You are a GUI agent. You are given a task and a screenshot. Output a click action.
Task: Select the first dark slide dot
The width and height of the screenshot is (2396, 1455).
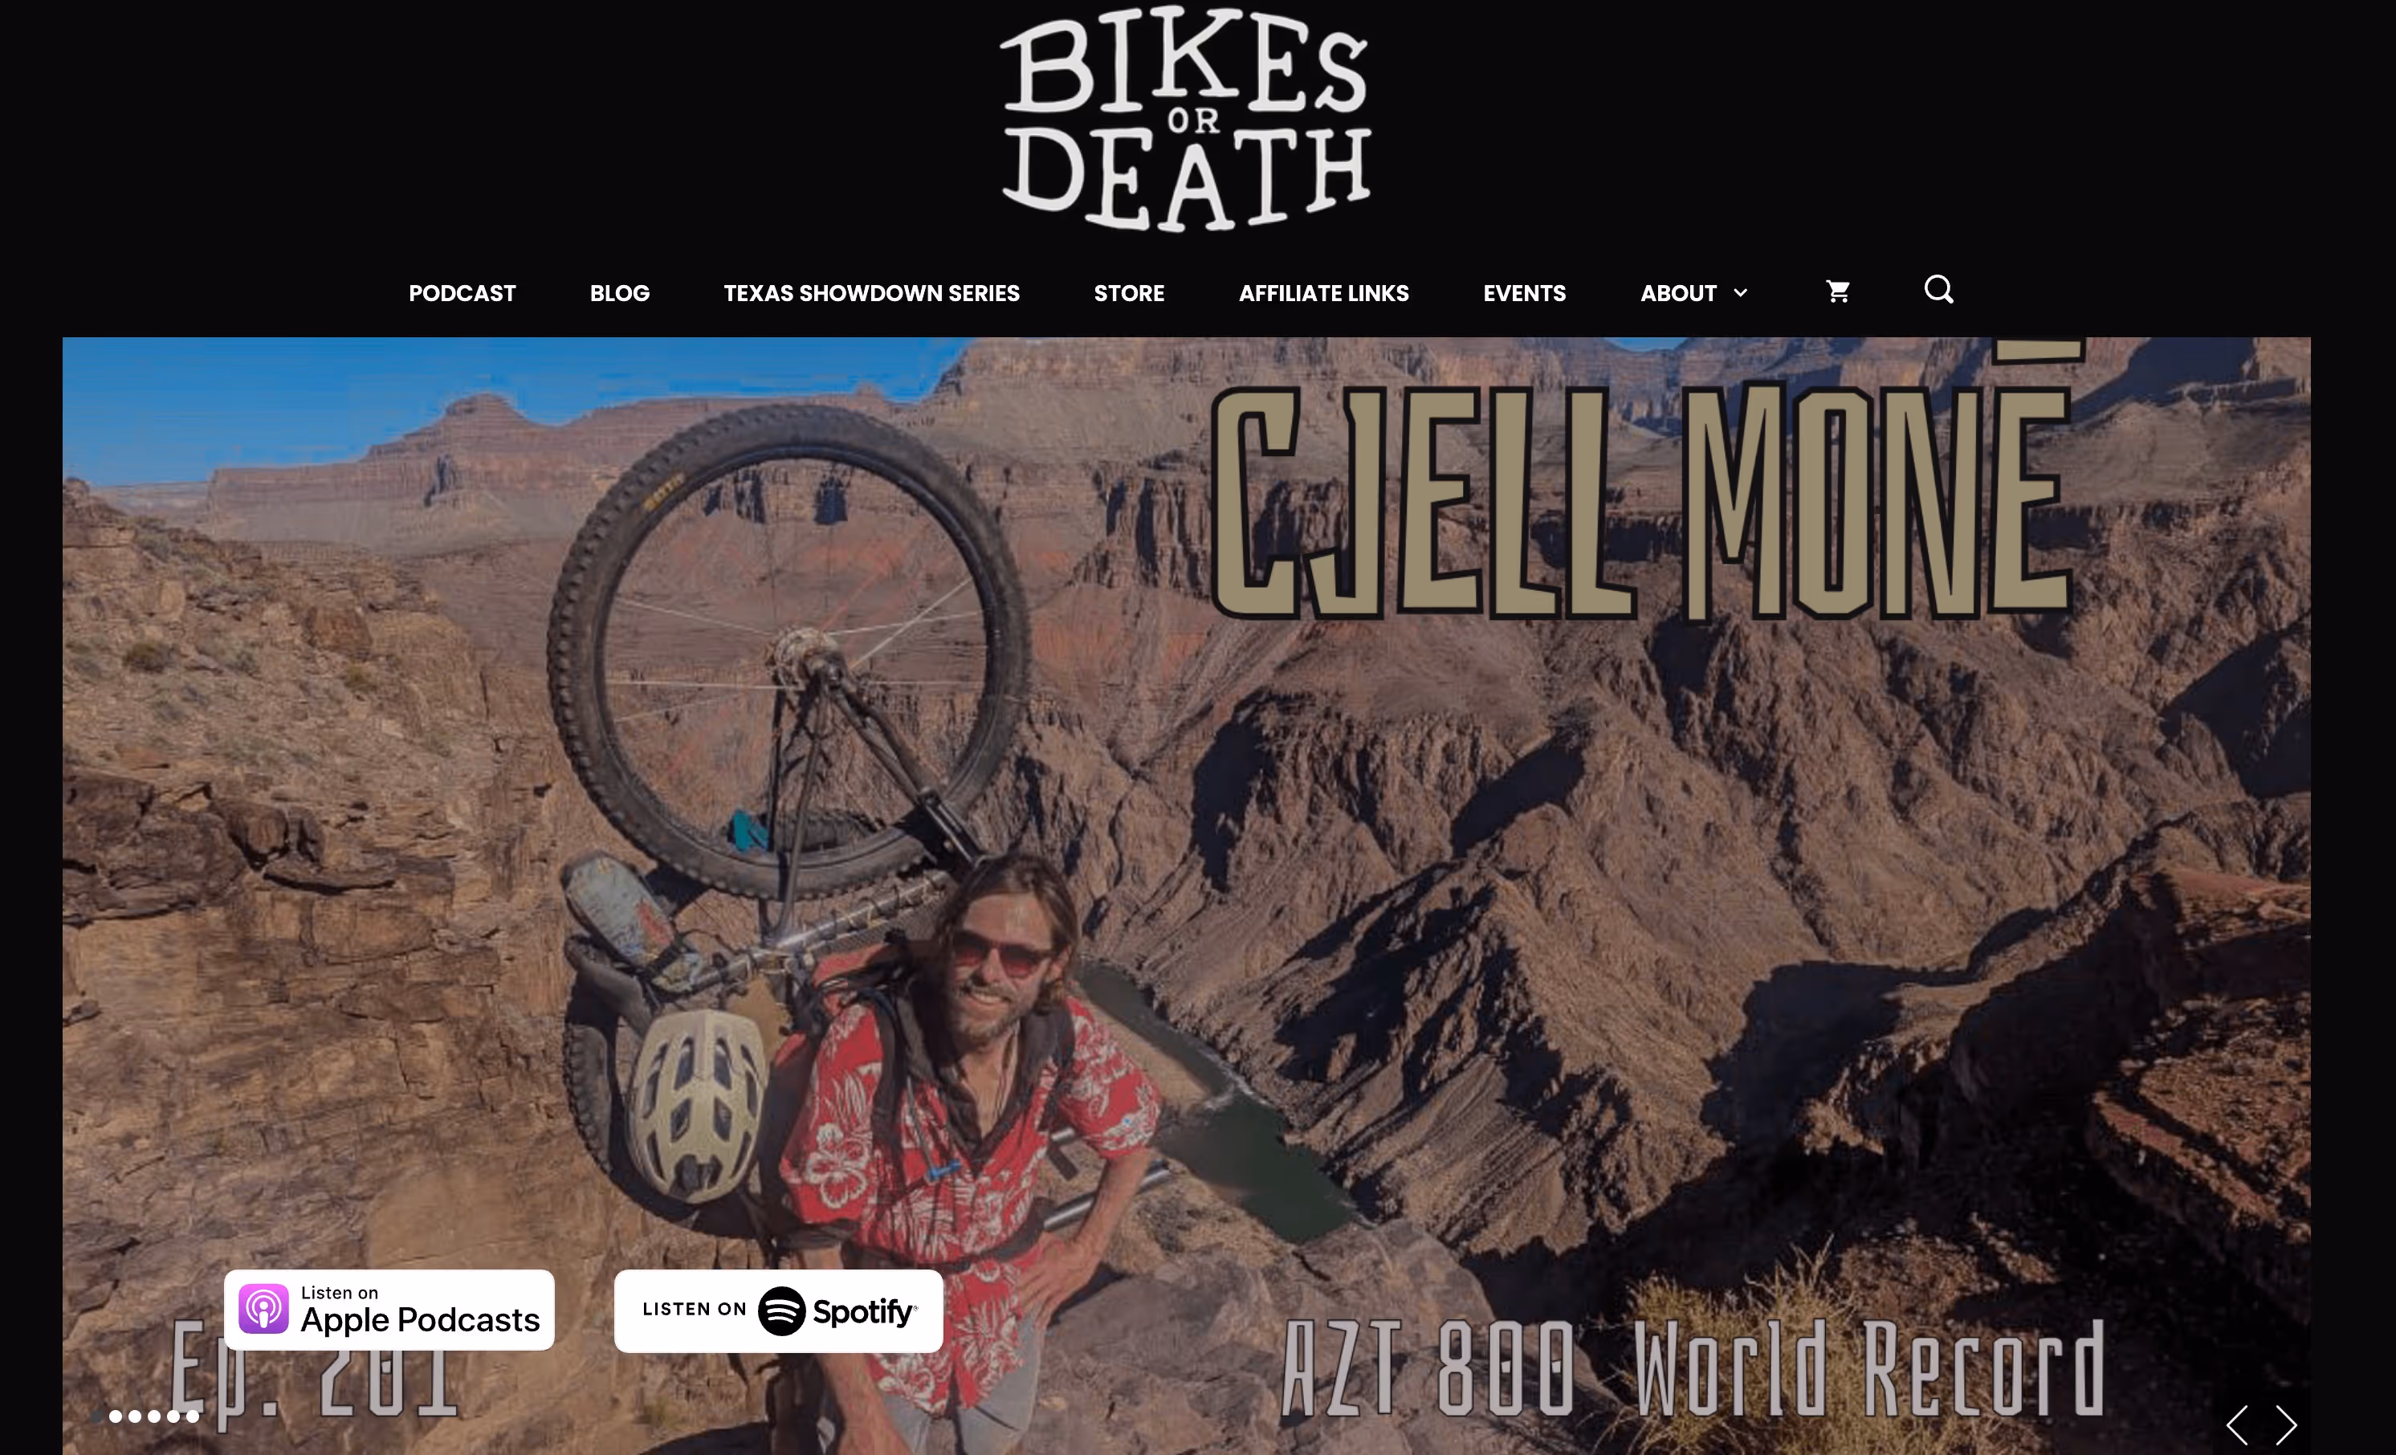[x=97, y=1416]
